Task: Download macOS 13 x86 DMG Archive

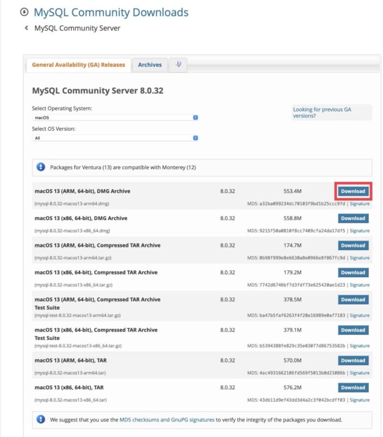Action: pyautogui.click(x=353, y=218)
